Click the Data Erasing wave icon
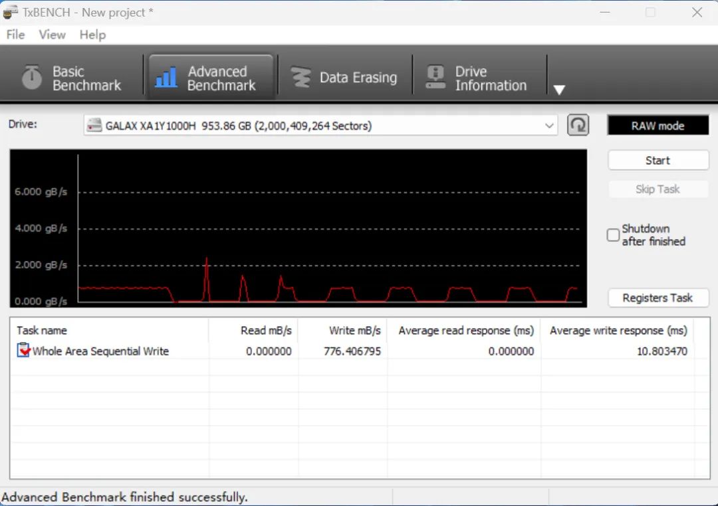The image size is (718, 506). pyautogui.click(x=301, y=76)
